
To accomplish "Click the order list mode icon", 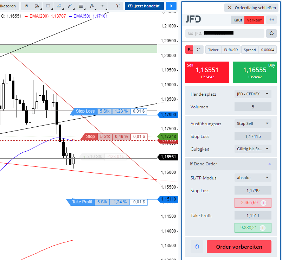I will coord(198,50).
